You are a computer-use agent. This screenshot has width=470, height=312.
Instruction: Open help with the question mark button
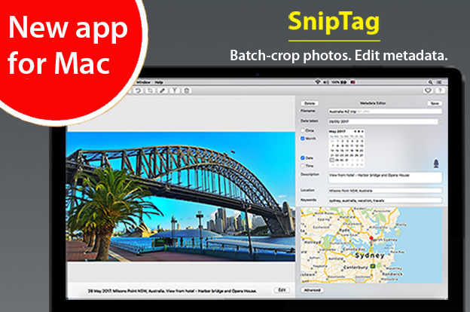pyautogui.click(x=441, y=90)
